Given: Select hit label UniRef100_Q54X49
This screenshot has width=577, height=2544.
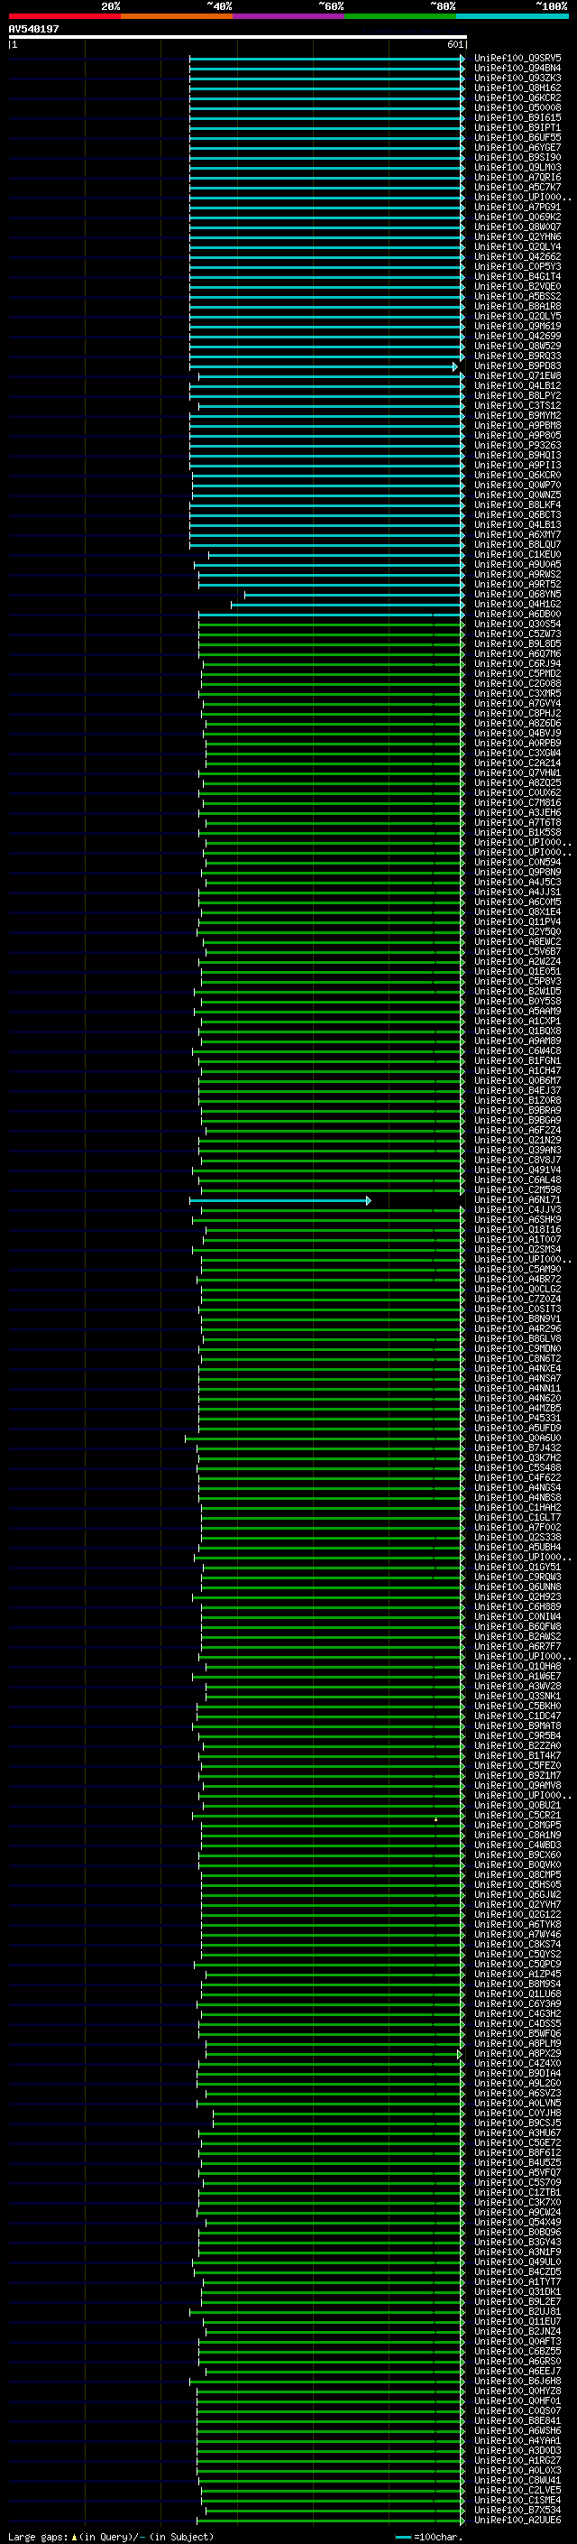Looking at the screenshot, I should click(x=517, y=2223).
